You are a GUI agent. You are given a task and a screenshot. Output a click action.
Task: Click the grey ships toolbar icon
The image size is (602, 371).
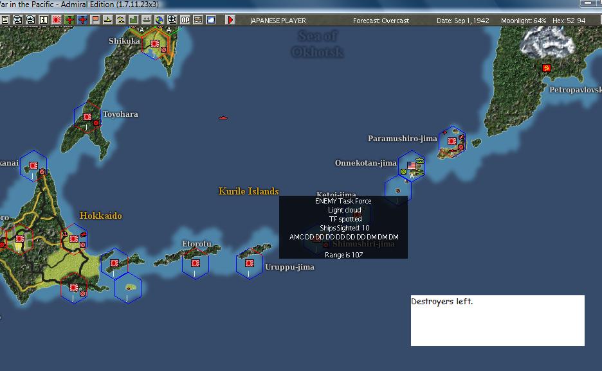click(x=146, y=20)
